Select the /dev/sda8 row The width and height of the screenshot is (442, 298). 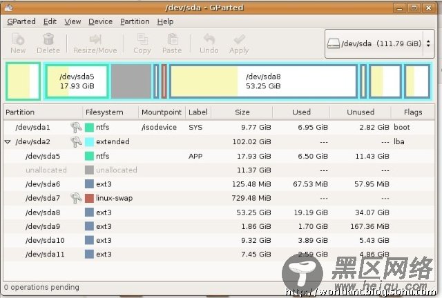pyautogui.click(x=219, y=212)
